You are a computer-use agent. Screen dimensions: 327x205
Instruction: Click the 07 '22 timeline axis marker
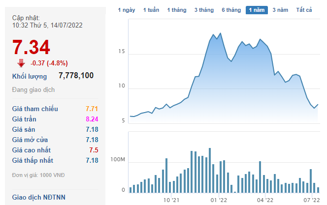[x=312, y=200]
